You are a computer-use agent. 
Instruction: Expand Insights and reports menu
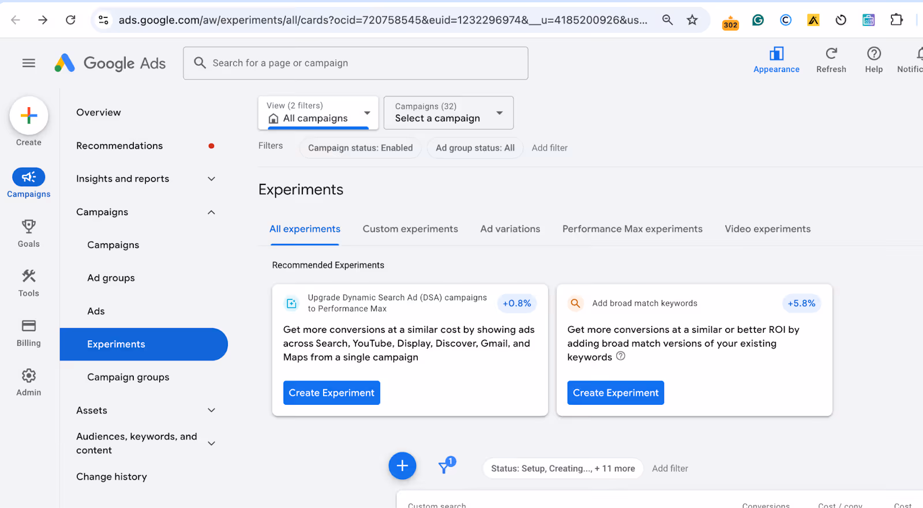point(212,179)
